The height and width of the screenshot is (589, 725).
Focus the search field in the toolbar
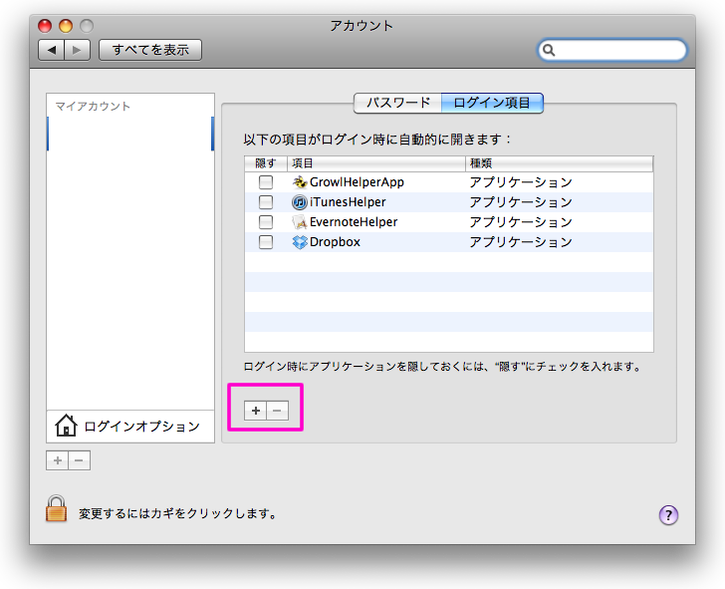[x=611, y=50]
